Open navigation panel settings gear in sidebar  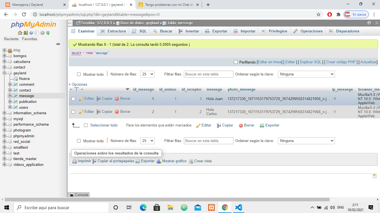[x=42, y=33]
